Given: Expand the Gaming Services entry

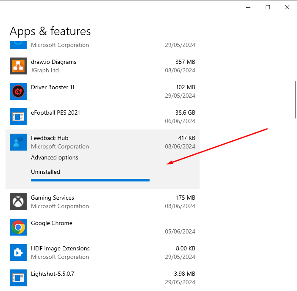Looking at the screenshot, I should pos(103,202).
